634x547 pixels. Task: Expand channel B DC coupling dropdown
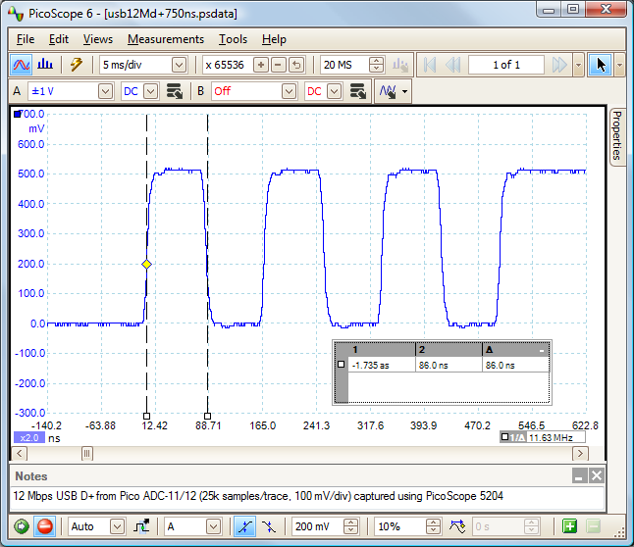coord(334,91)
